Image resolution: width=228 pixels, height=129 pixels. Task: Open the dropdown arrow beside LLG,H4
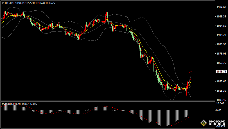coord(3,3)
